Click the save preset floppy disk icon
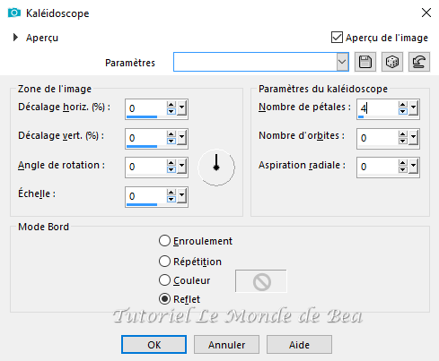The image size is (439, 361). click(x=365, y=62)
